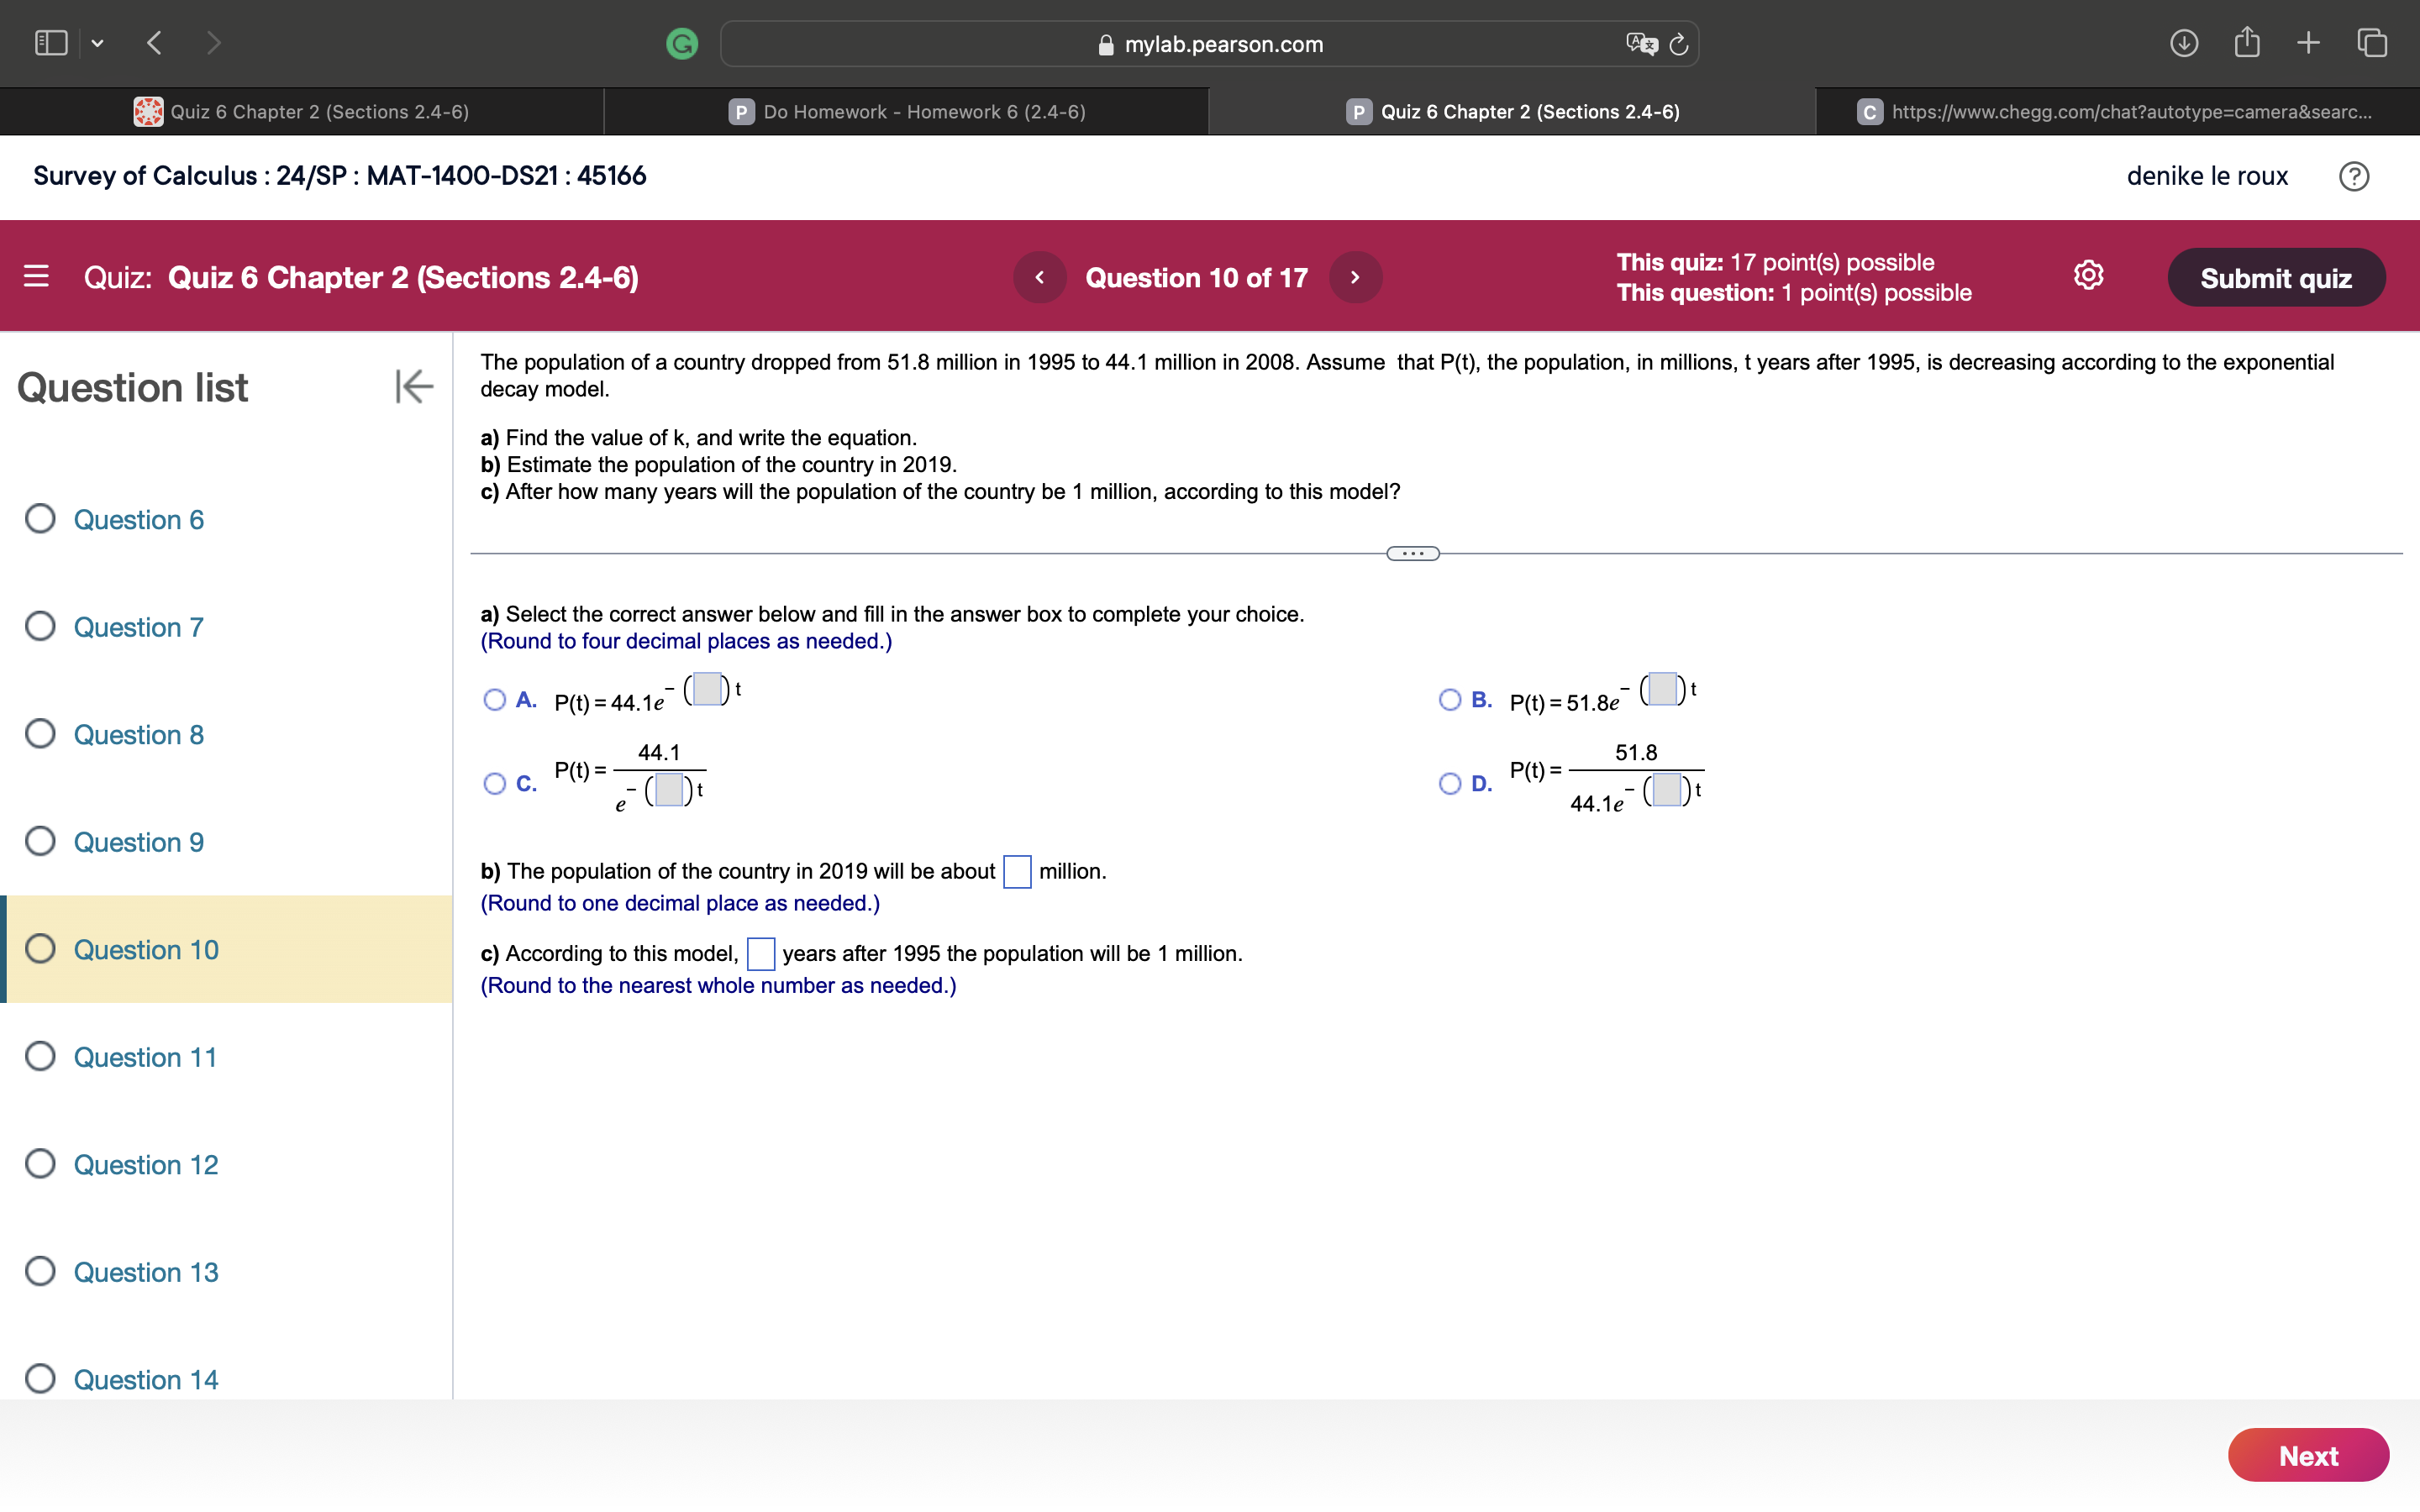Open the sidebar dropdown chevron in Safari
The width and height of the screenshot is (2420, 1512).
tap(98, 43)
